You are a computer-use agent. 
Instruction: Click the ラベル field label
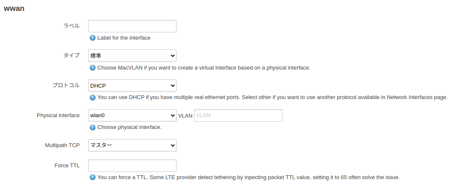click(71, 26)
